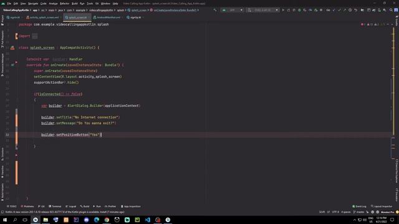Open the app run configuration dropdown
This screenshot has width=399, height=224.
click(x=232, y=10)
